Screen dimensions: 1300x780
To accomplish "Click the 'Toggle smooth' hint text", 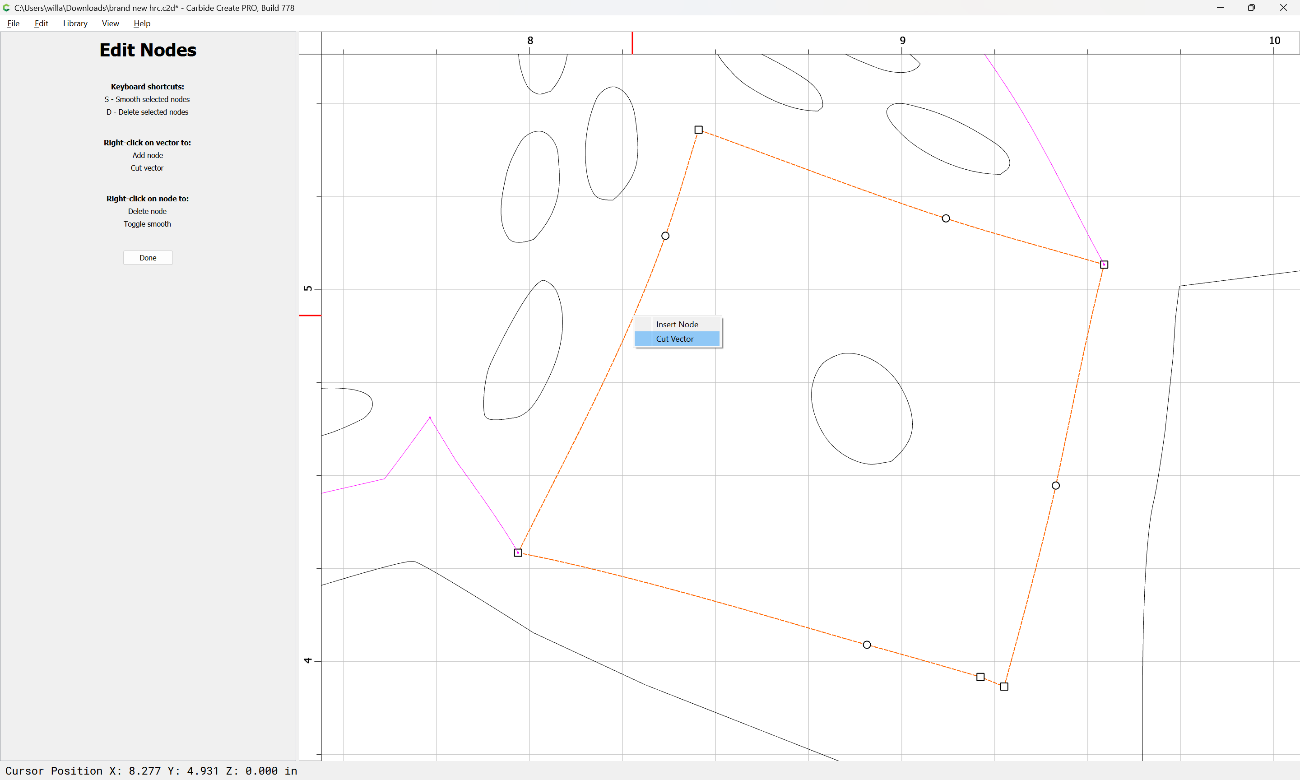I will point(147,224).
